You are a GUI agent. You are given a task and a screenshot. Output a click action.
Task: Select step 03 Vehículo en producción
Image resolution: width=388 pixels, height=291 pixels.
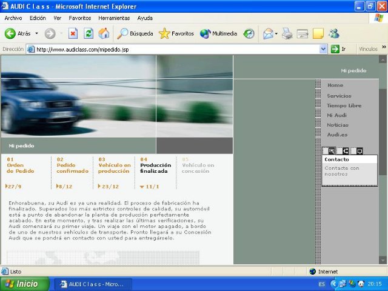coord(114,166)
